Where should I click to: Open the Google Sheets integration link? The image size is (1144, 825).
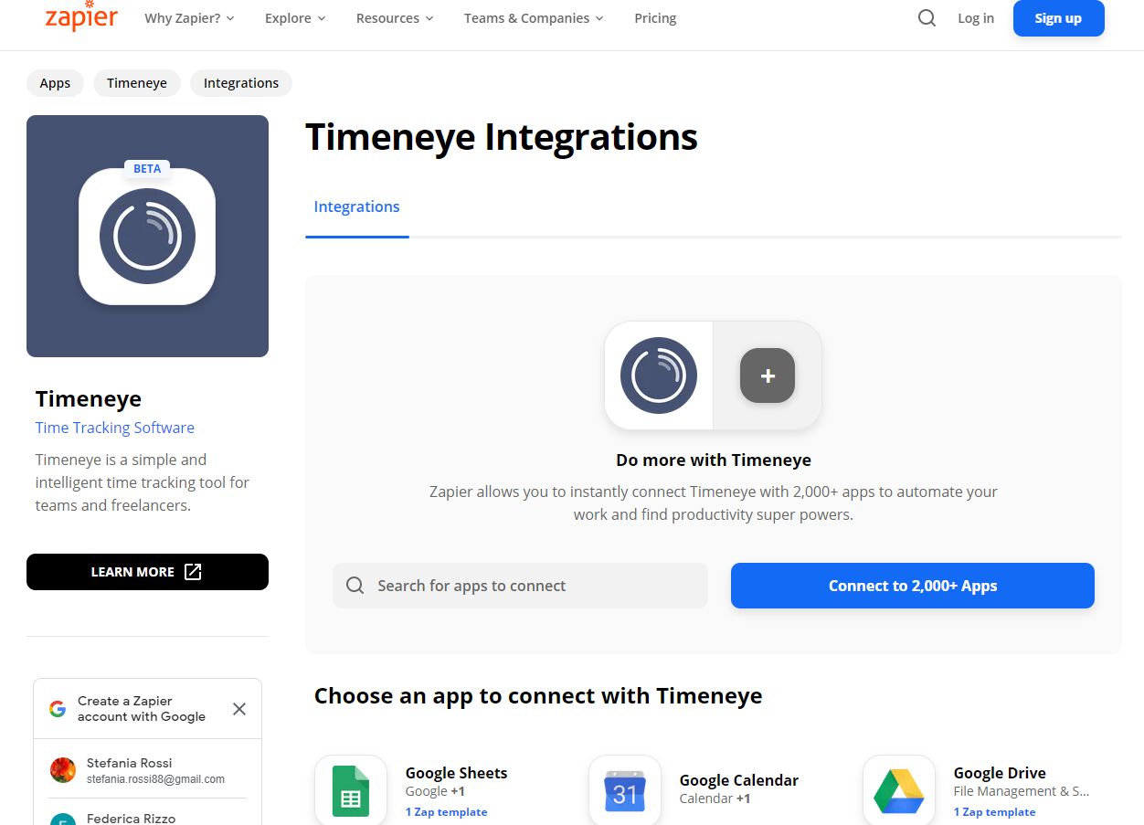[456, 773]
